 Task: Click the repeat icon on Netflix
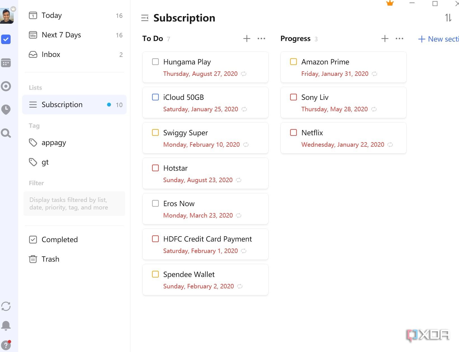(390, 145)
